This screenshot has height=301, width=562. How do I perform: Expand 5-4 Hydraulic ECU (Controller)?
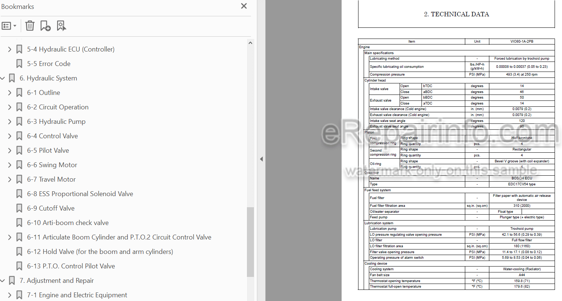(10, 49)
